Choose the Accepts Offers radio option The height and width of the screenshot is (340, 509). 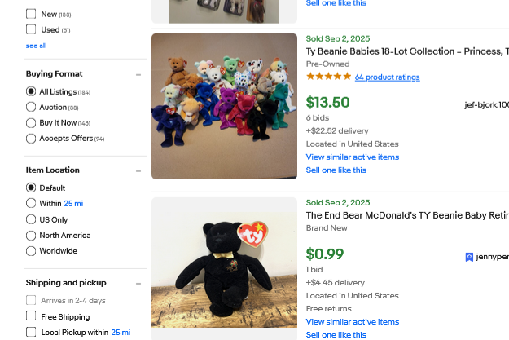tap(31, 139)
